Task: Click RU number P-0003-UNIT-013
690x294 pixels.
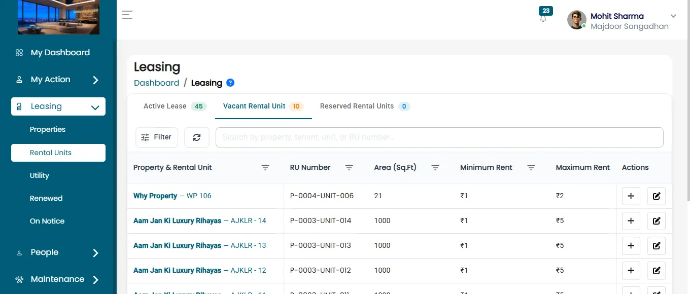Action: coord(321,245)
